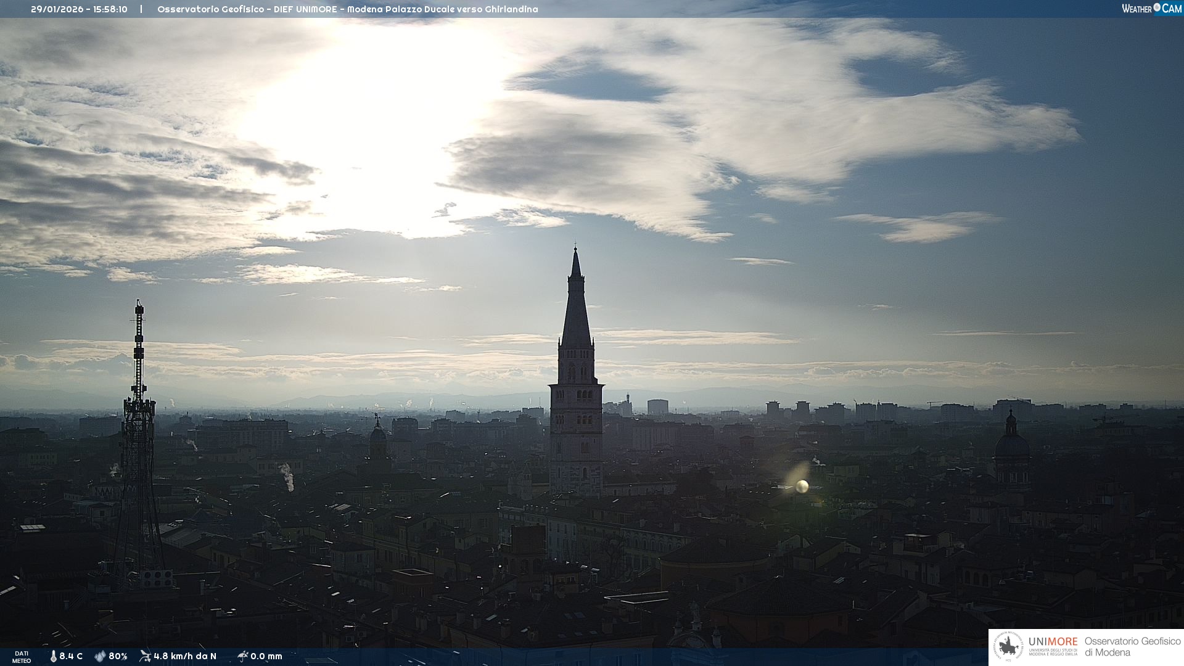
Task: Open the UNIMORE text logo link
Action: tap(1053, 642)
